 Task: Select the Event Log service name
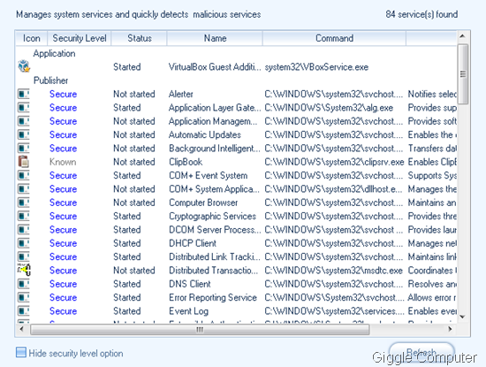click(x=188, y=311)
